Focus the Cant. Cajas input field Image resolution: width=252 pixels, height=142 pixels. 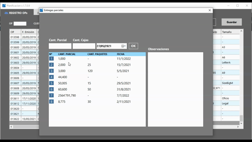click(x=84, y=46)
